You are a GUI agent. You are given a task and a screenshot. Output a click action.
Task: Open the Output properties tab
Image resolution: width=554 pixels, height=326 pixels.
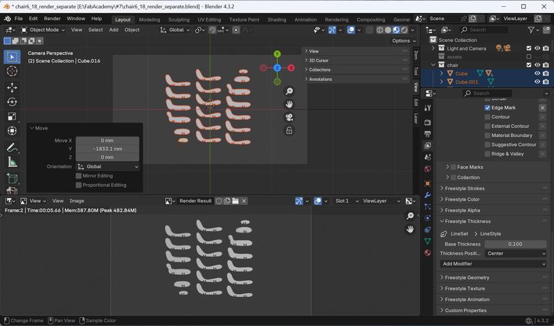427,134
